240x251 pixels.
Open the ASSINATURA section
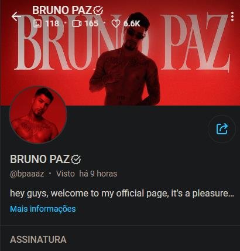coord(38,239)
